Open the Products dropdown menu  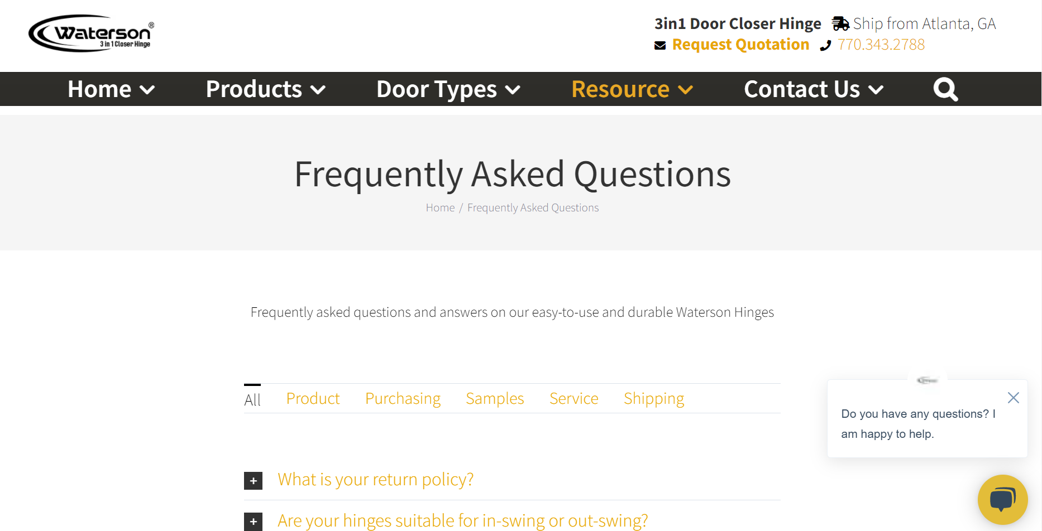[x=265, y=89]
